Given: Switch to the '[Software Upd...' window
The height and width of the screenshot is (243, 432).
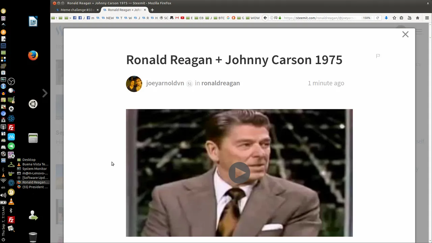Looking at the screenshot, I should 33,178.
